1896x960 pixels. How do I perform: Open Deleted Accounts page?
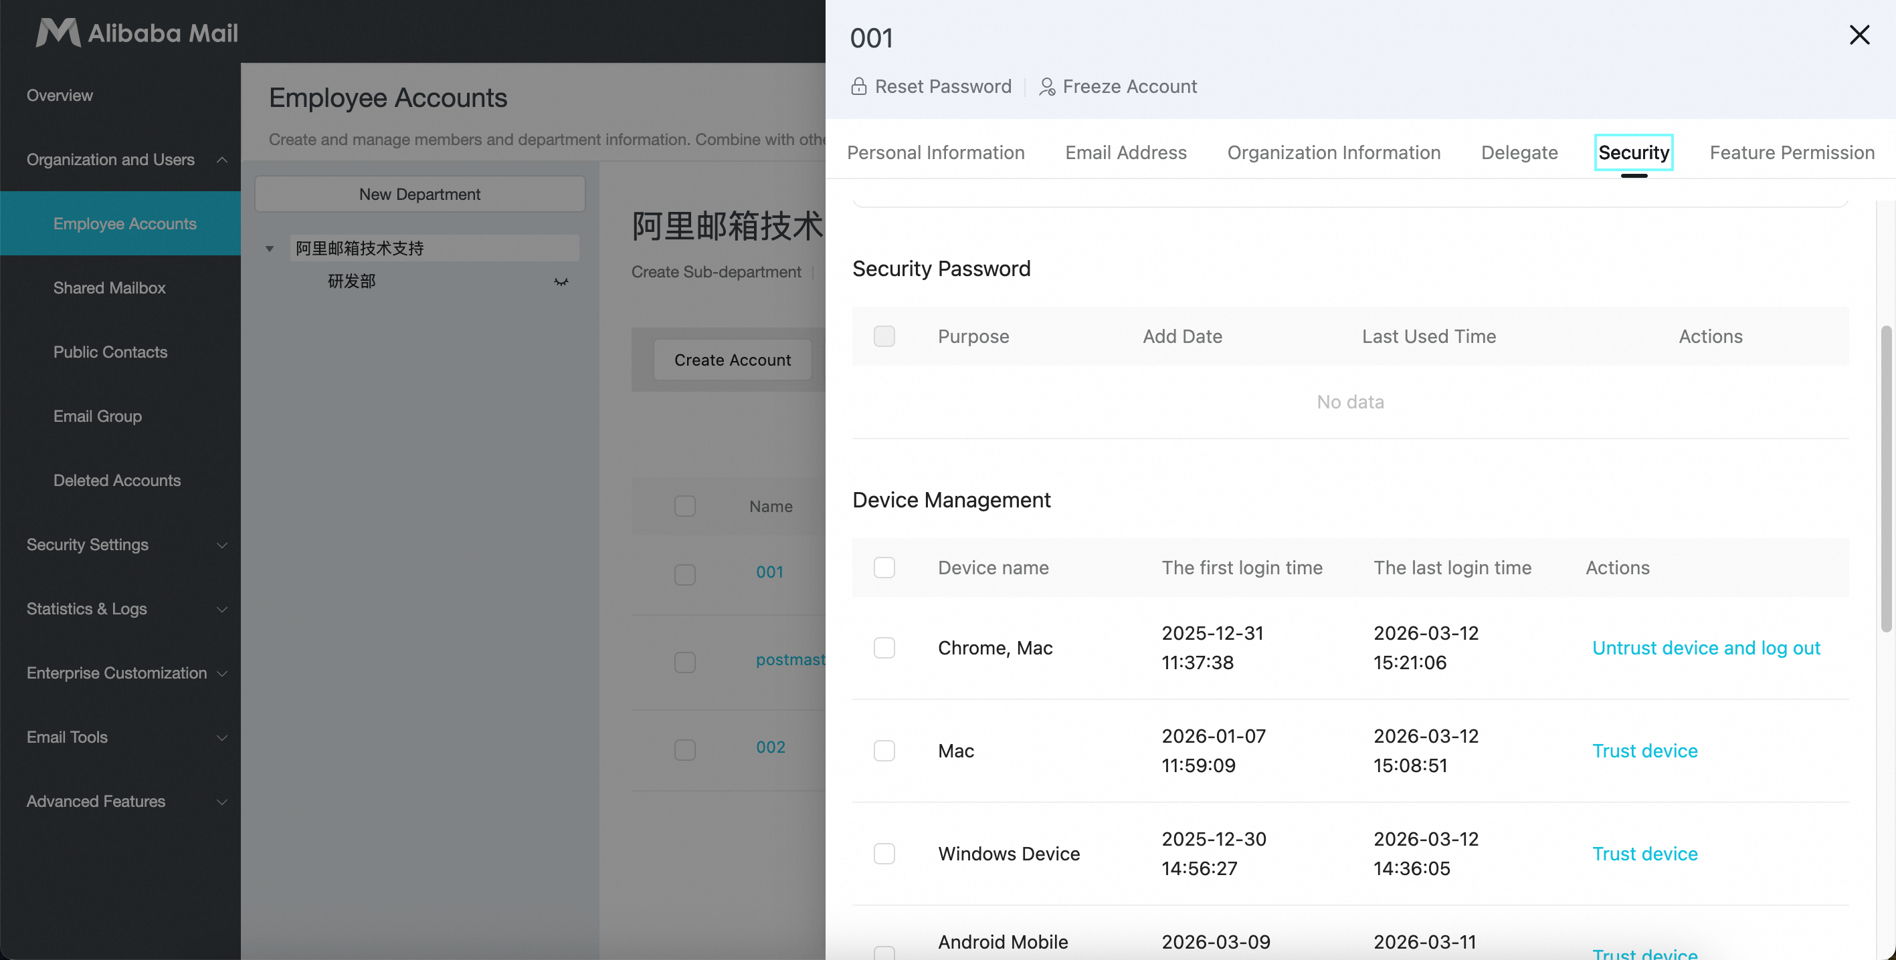click(116, 481)
